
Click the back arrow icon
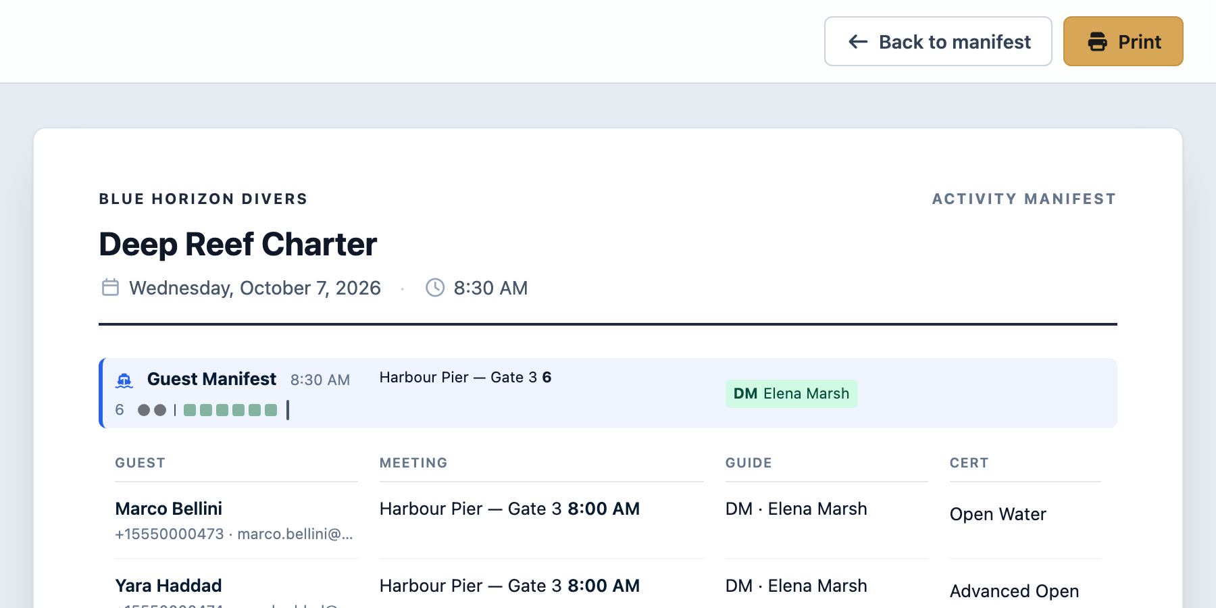click(x=858, y=42)
